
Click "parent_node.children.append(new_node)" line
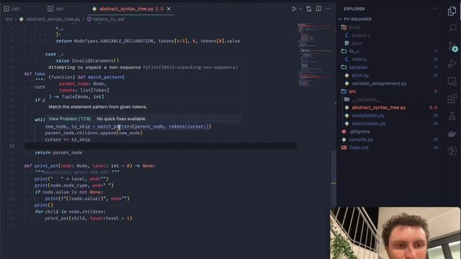(x=94, y=133)
